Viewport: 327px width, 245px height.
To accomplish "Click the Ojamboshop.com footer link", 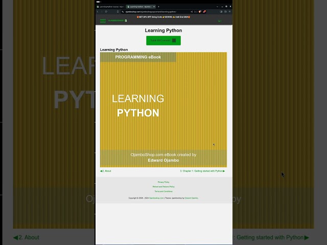I will (156, 198).
